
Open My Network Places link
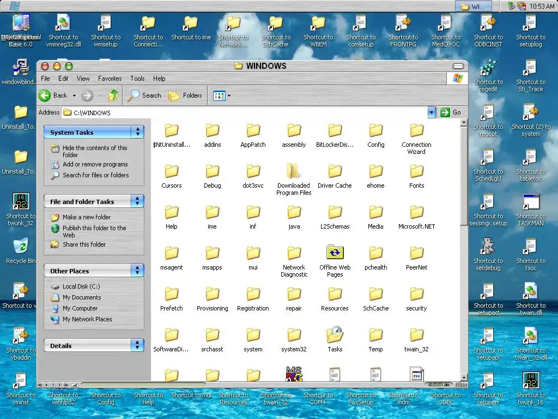tap(87, 319)
